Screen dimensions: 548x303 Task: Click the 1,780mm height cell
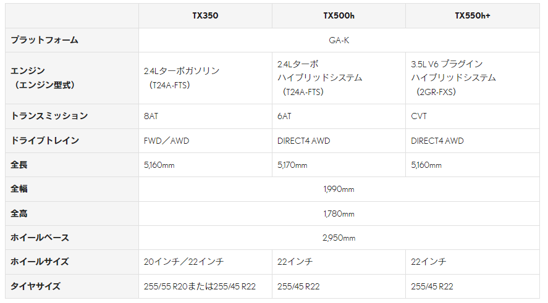point(339,214)
